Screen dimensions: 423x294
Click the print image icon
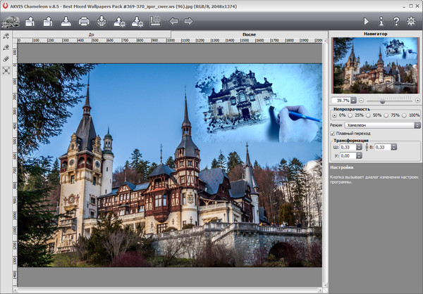(x=84, y=21)
